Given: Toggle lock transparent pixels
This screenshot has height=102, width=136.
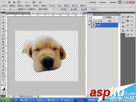Looking at the screenshot, I should point(94,21).
